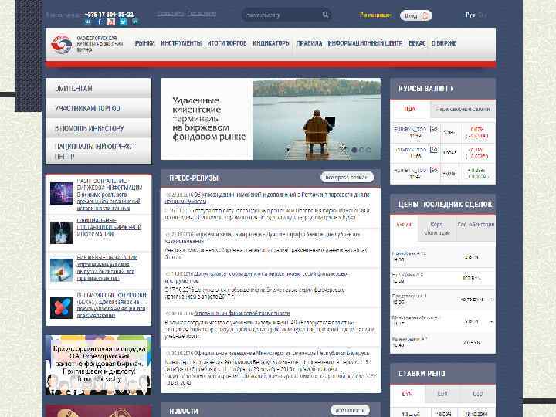This screenshot has height=417, width=556.
Task: Open Внебиржевые котировки (БЕКАС) link
Action: tap(111, 305)
